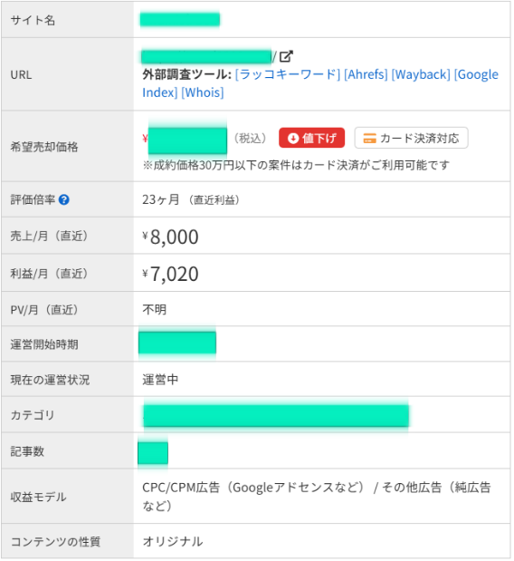Click the redacted 運営開始時期 value

click(x=177, y=343)
